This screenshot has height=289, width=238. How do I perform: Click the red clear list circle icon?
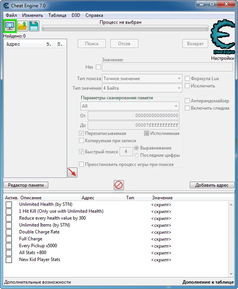coord(118,185)
